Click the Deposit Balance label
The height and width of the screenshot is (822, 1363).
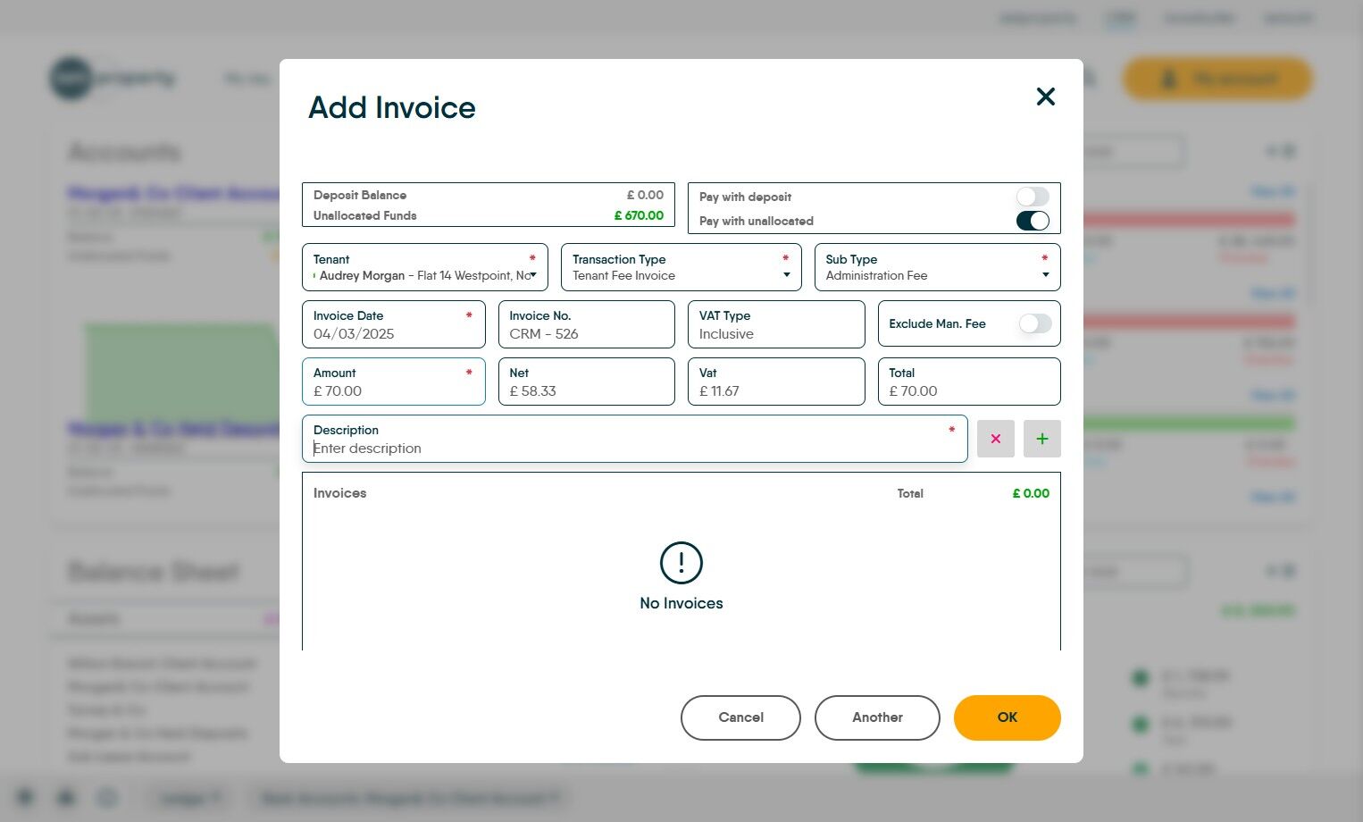(360, 195)
